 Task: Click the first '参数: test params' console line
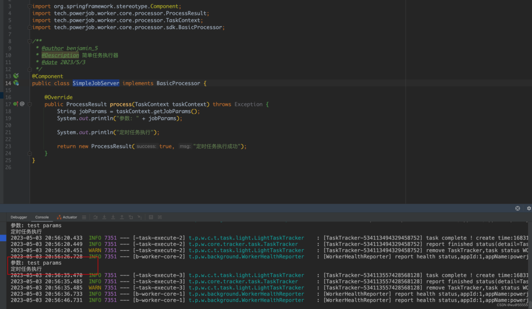pos(36,226)
